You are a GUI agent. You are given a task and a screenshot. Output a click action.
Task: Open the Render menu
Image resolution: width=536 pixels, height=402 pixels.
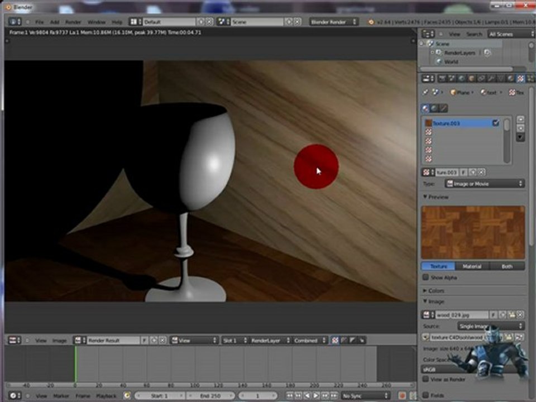[73, 22]
